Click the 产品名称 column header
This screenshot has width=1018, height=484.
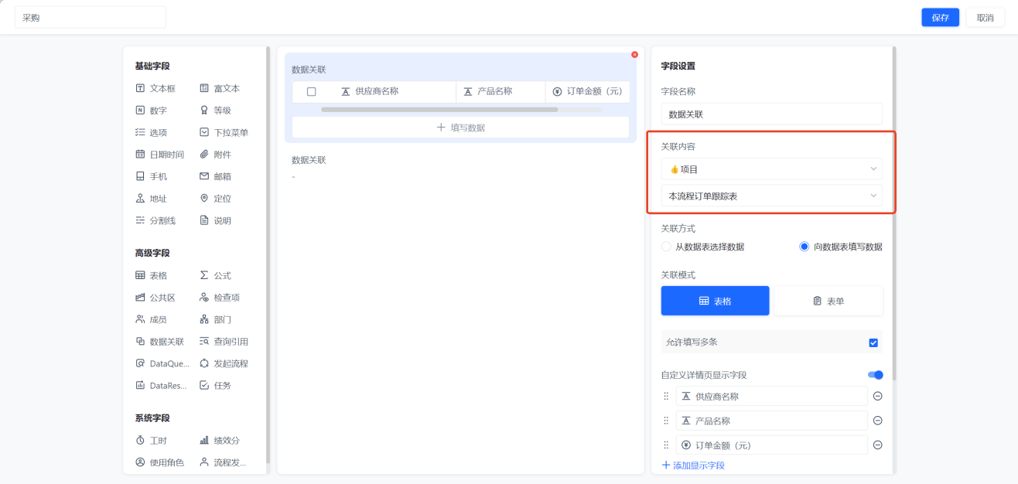(500, 91)
